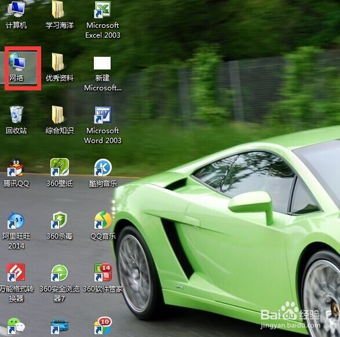Click the blue car shortcut icon

[x=60, y=326]
